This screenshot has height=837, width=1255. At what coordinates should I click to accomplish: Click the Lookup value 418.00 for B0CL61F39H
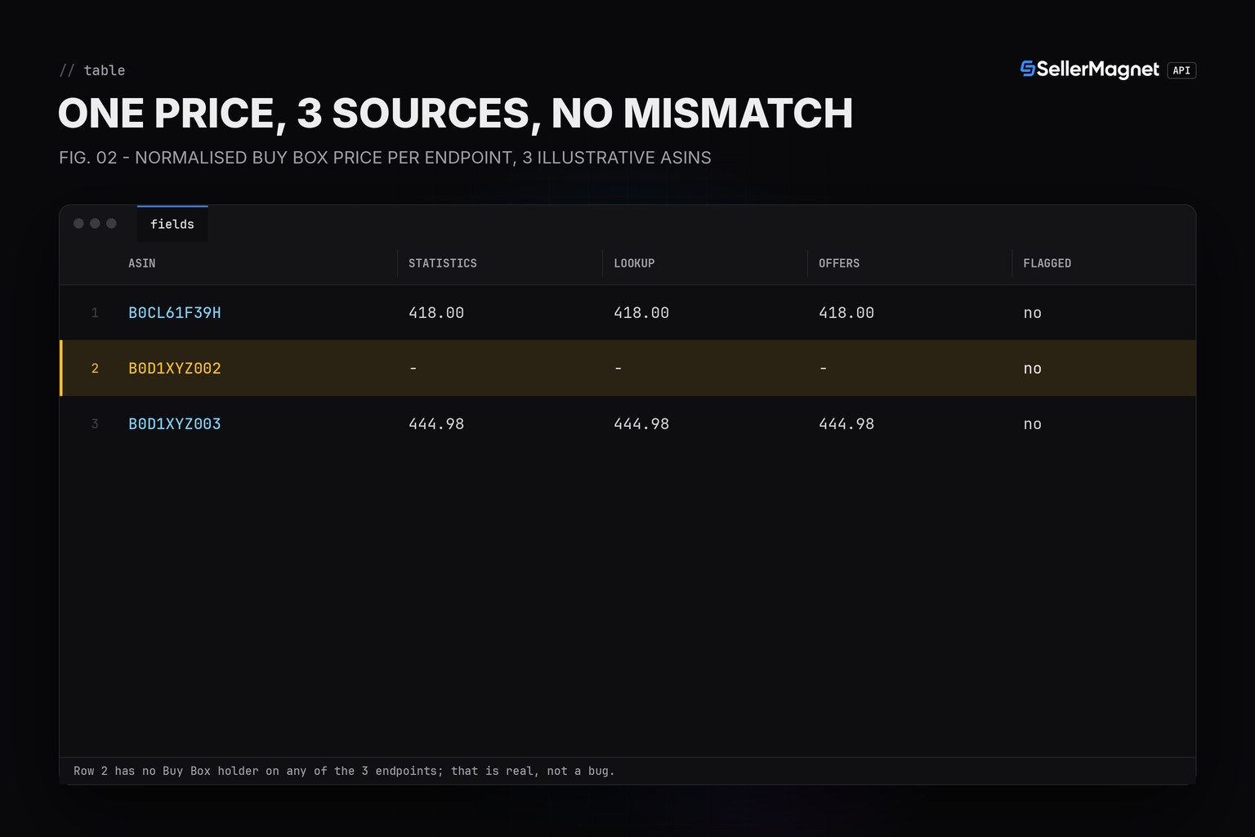(641, 313)
